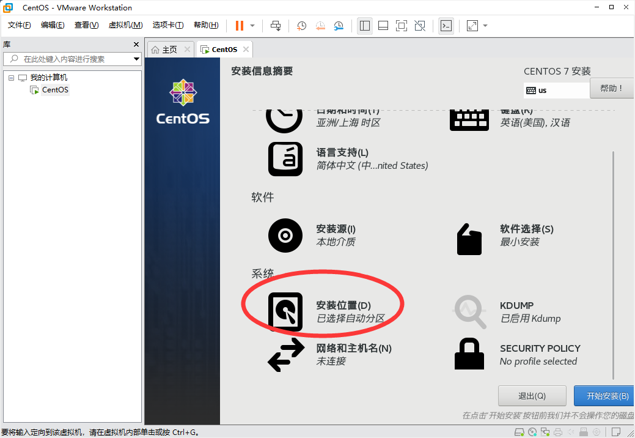Toggle the thumbnail bar view icon
The image size is (635, 438).
click(x=383, y=26)
